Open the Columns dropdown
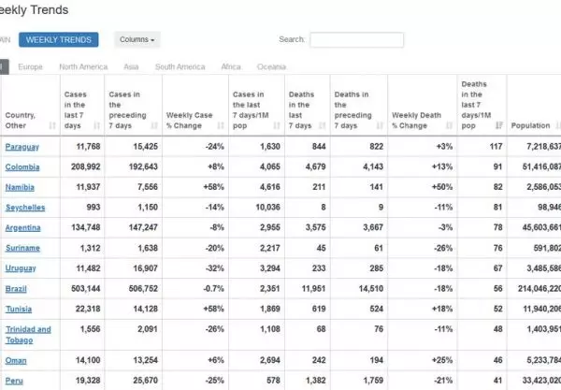561x390 pixels. [137, 40]
